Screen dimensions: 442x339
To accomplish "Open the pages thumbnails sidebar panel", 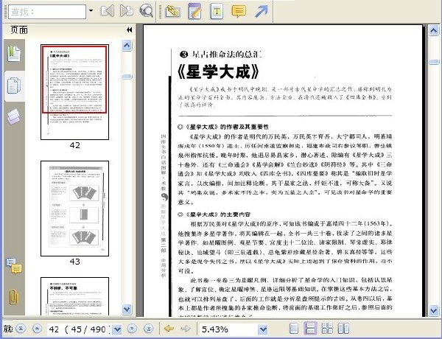I will click(14, 86).
